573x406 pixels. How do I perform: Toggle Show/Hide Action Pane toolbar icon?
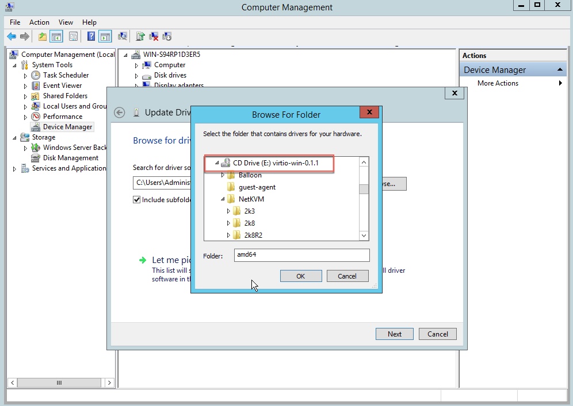[x=105, y=37]
